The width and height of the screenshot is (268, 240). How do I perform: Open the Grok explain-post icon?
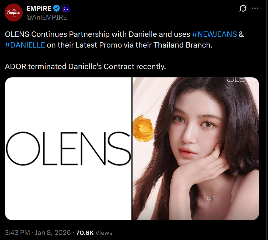(x=243, y=8)
